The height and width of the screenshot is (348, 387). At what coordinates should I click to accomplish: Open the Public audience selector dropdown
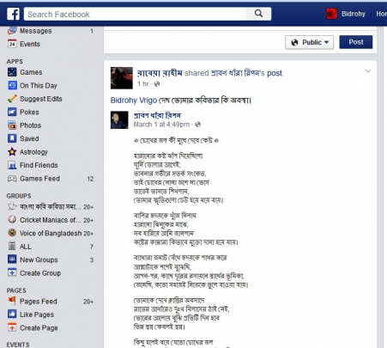point(309,42)
